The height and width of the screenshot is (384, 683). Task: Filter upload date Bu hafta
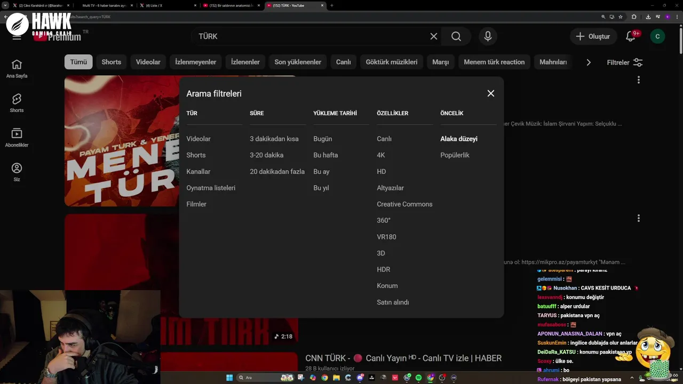(x=325, y=155)
